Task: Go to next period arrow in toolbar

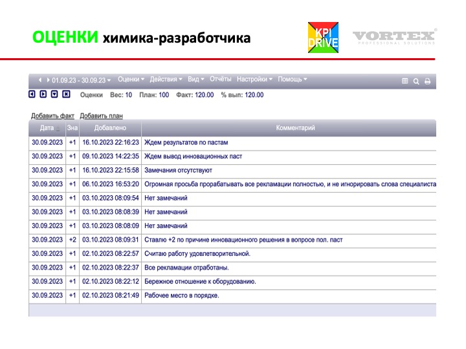Action: click(x=48, y=80)
